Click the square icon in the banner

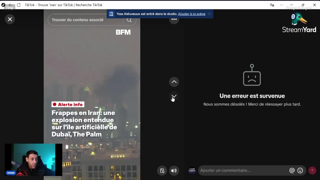(x=111, y=14)
